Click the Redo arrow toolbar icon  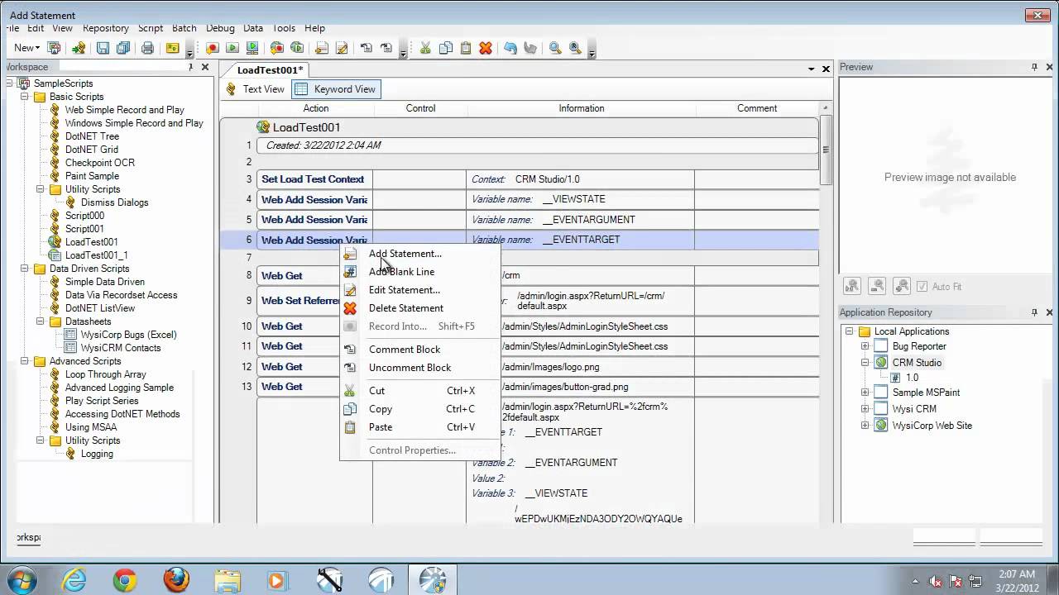click(530, 48)
